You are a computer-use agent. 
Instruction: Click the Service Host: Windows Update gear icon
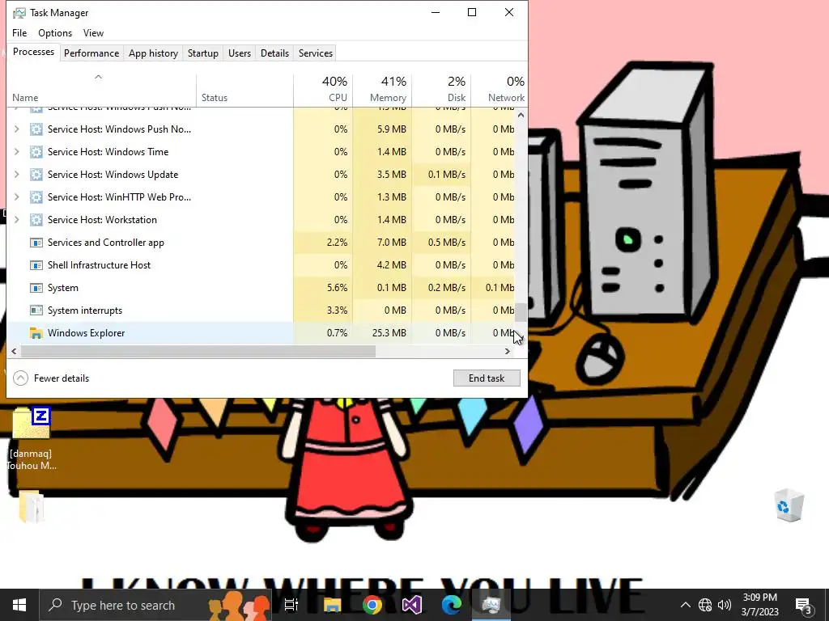click(x=36, y=175)
